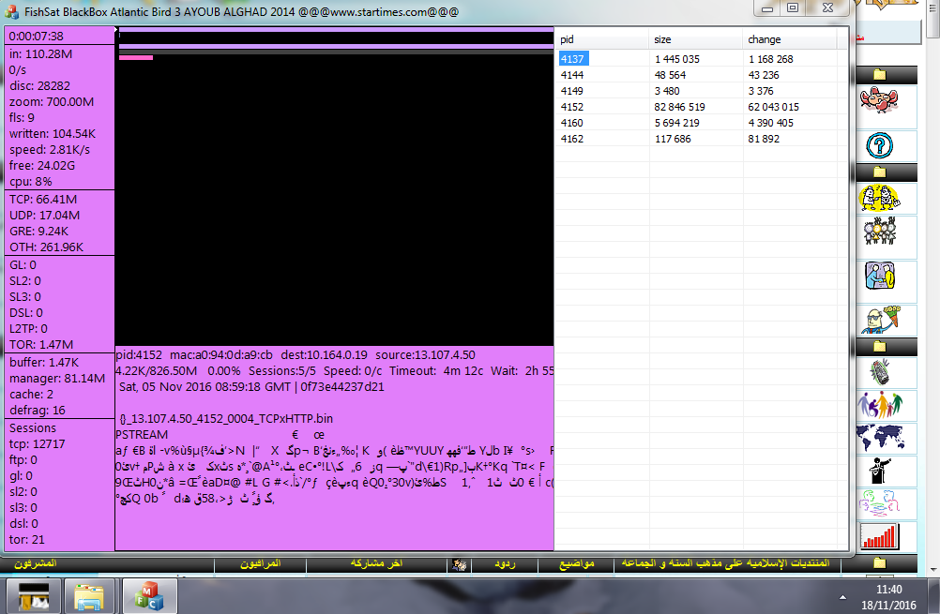This screenshot has width=940, height=614.
Task: Click the 'change' column header
Action: (x=764, y=39)
